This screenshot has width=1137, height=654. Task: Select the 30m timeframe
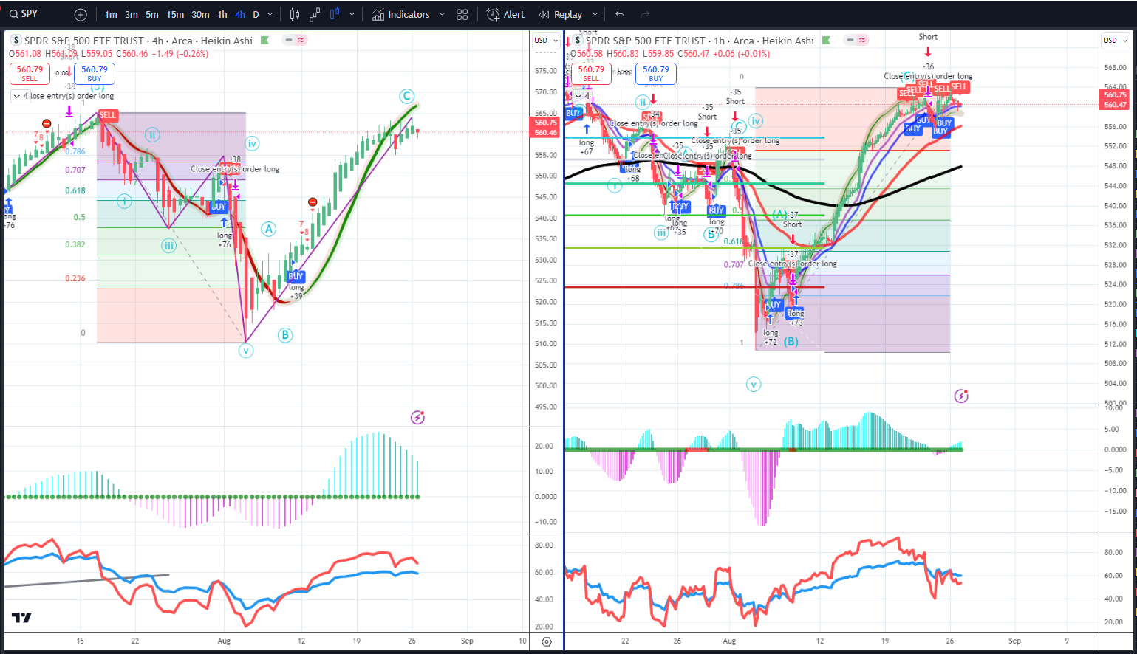(200, 15)
